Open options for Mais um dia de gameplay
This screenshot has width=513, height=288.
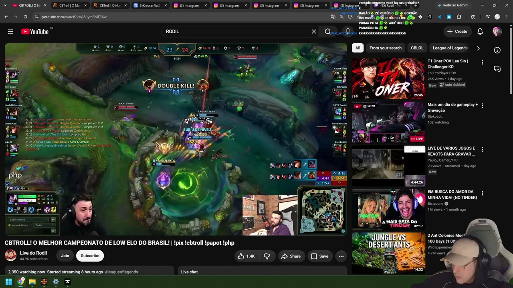483,106
